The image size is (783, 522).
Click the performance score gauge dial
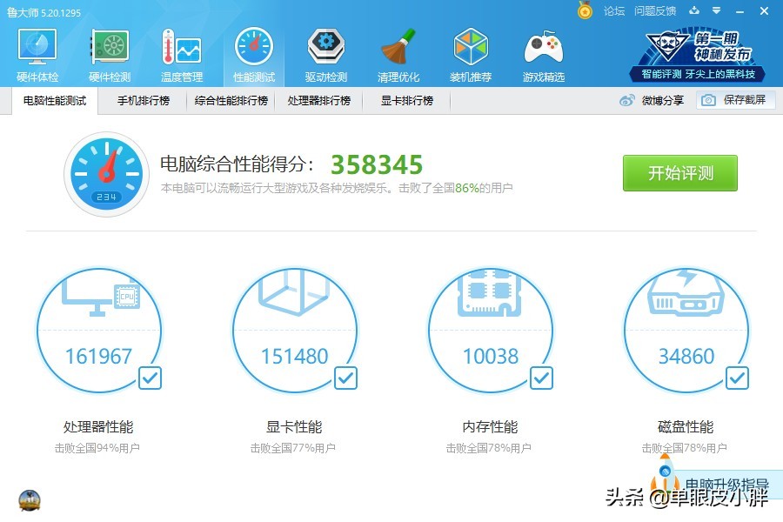pos(106,171)
